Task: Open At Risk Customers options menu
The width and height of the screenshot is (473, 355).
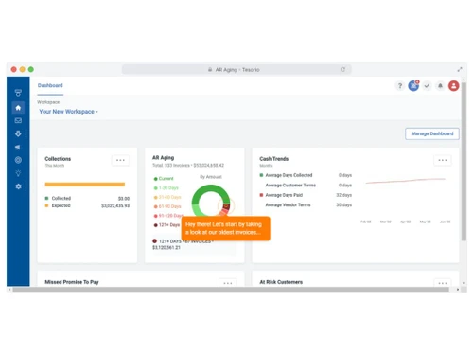Action: pyautogui.click(x=443, y=283)
